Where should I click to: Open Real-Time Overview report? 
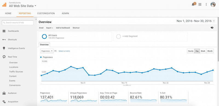point(13,62)
